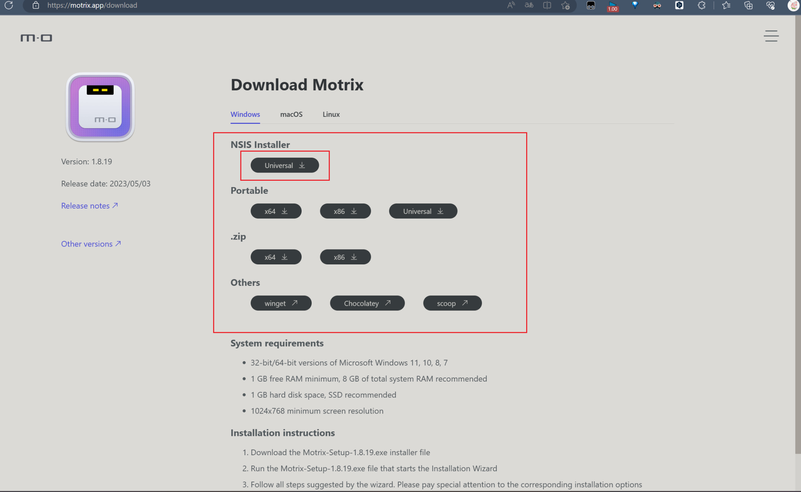Click the Version: 1.8.19 text

86,161
